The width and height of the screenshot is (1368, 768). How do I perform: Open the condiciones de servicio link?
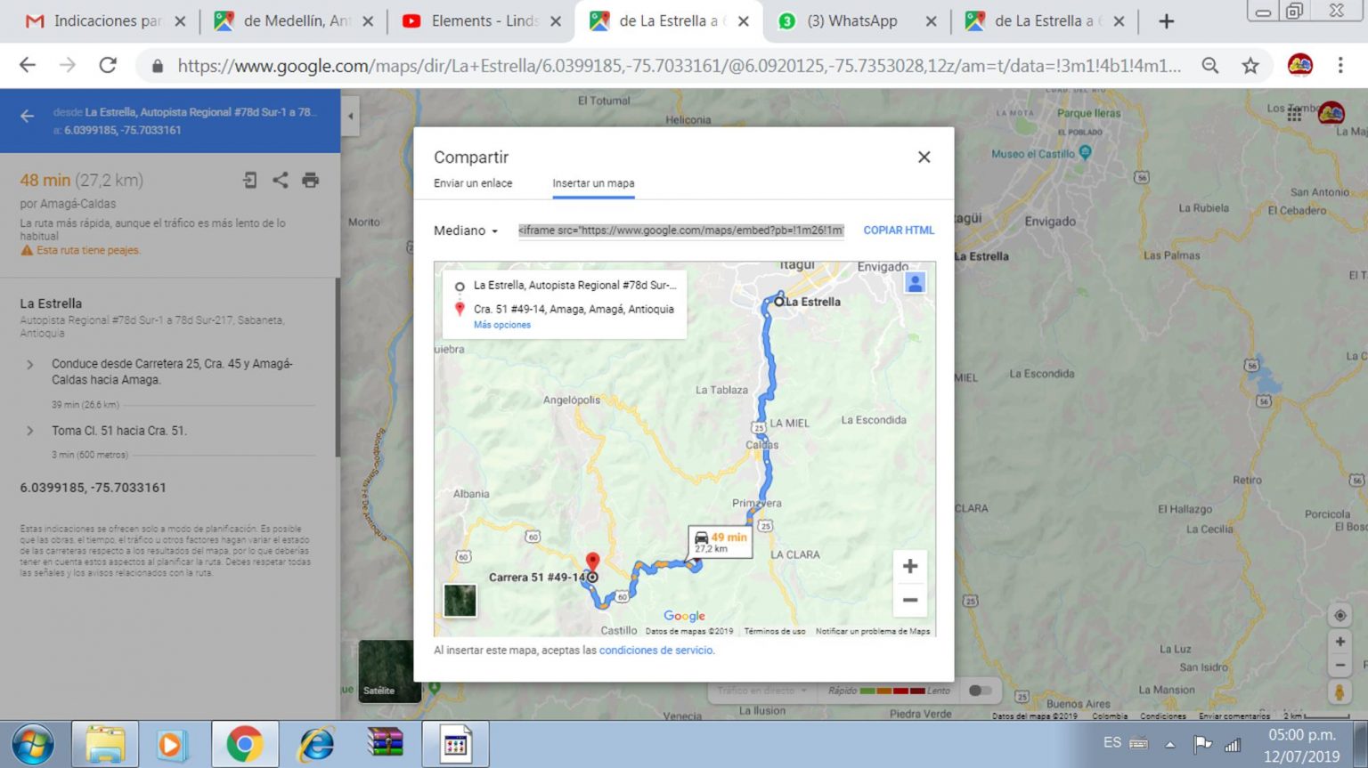pos(655,651)
